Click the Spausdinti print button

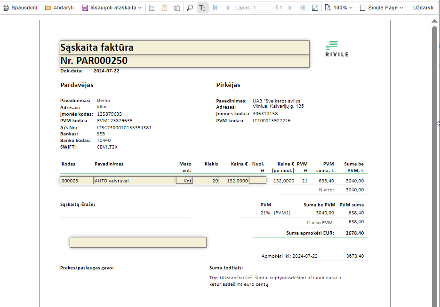(x=20, y=8)
